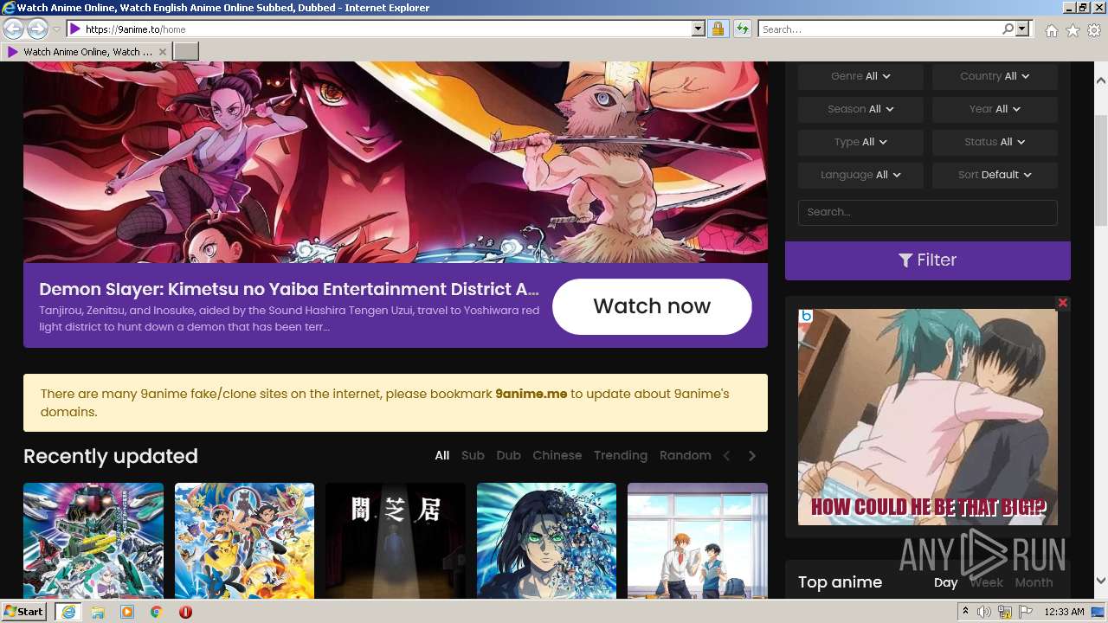The image size is (1108, 623).
Task: Click the Action Center flag icon
Action: (x=1025, y=612)
